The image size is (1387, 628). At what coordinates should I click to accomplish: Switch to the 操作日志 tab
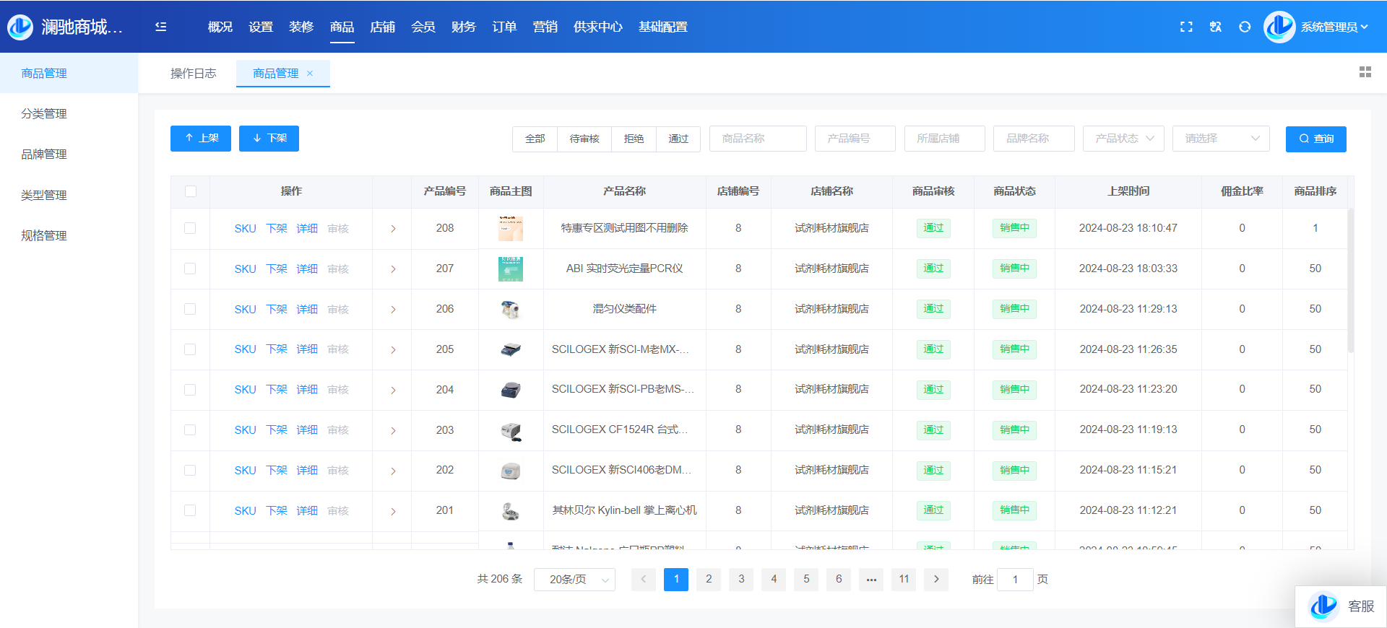193,74
